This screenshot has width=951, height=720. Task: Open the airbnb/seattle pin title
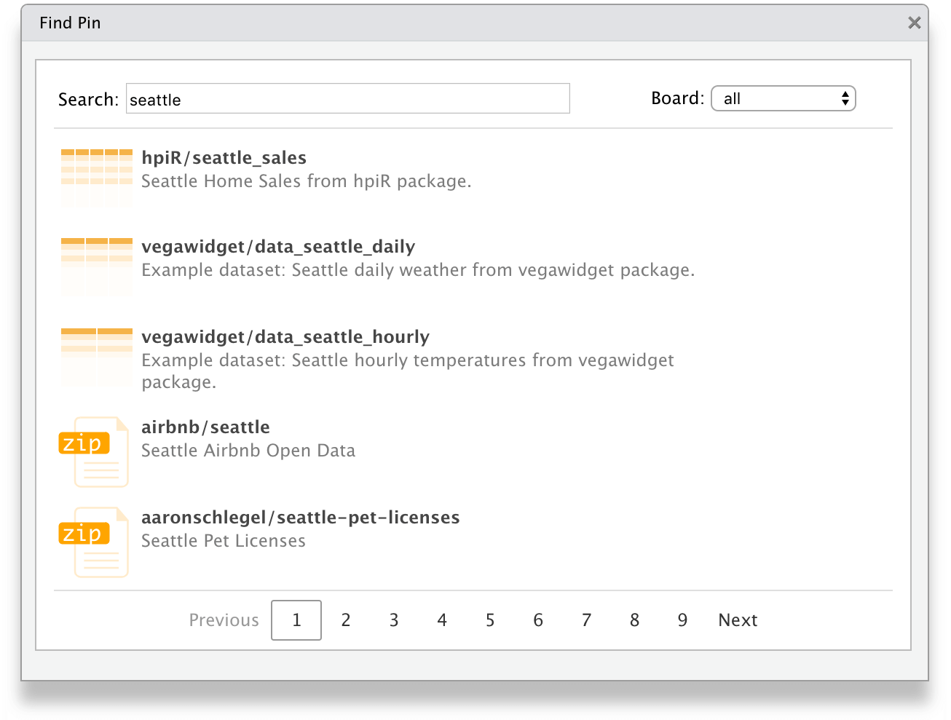point(205,427)
